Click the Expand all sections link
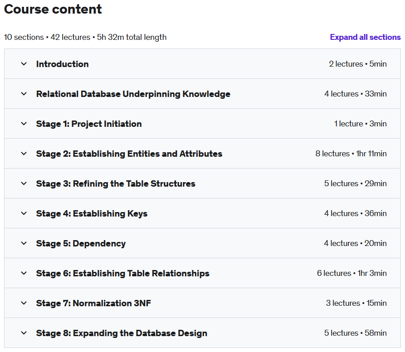Viewport: 405px width, 352px height. 365,37
